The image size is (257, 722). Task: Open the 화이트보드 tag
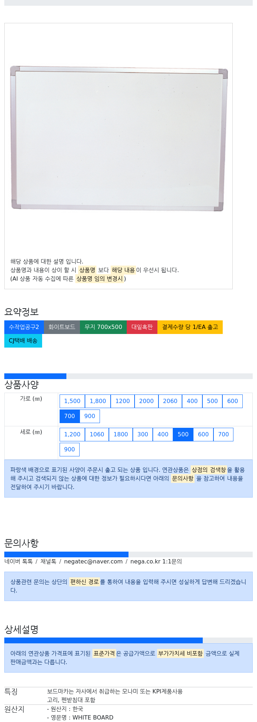[x=62, y=327]
